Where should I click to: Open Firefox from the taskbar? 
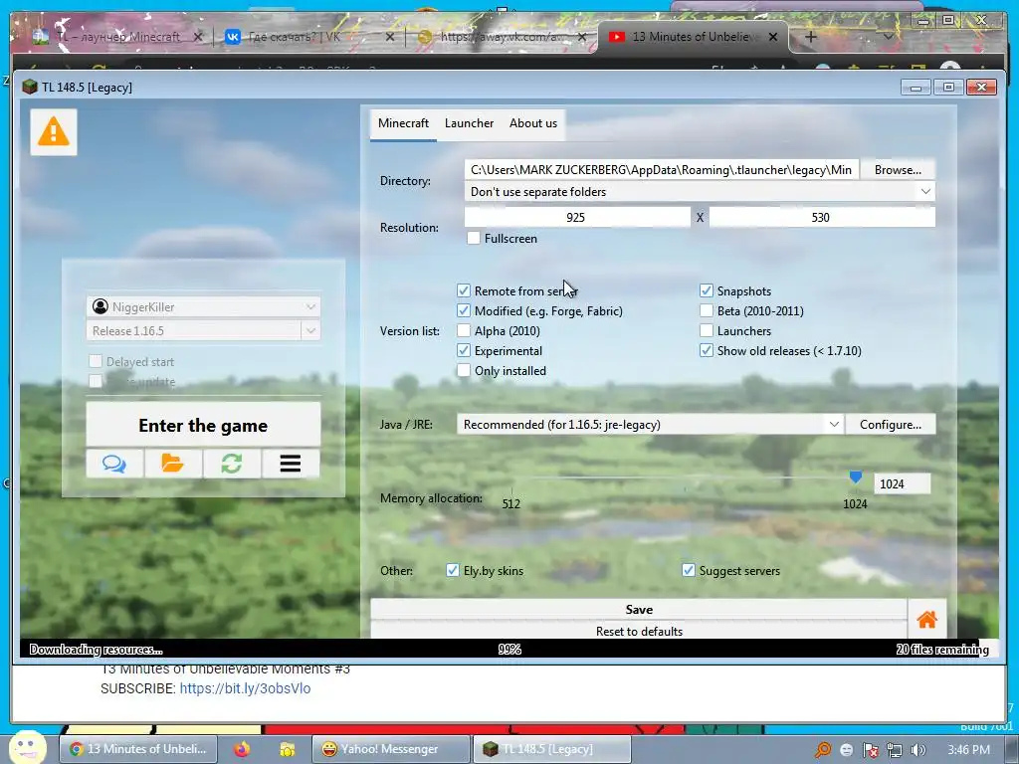242,749
